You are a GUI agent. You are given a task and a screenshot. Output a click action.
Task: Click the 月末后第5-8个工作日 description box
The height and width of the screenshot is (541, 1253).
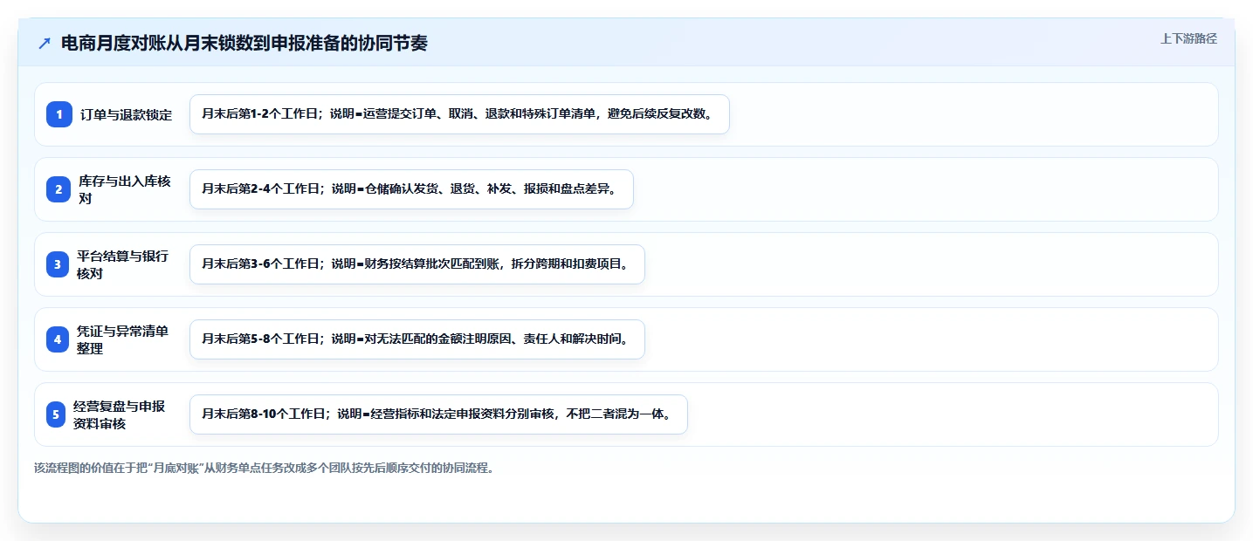click(417, 339)
